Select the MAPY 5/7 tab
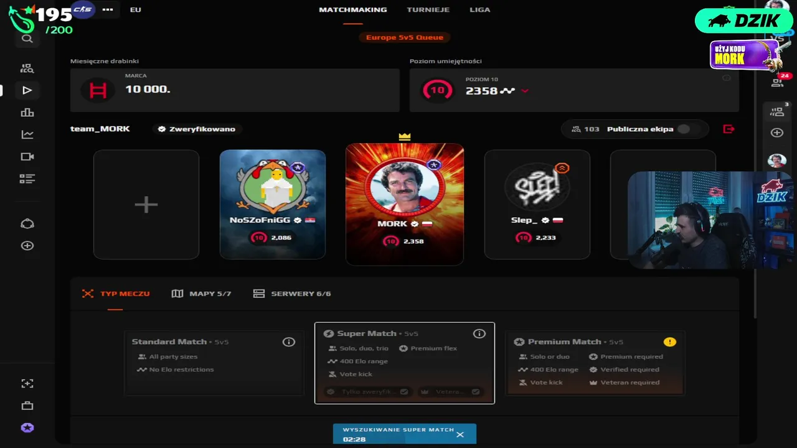The width and height of the screenshot is (797, 448). click(x=202, y=294)
